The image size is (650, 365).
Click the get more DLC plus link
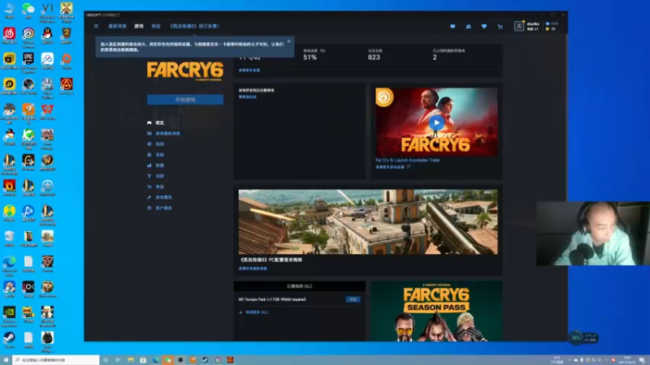(253, 312)
